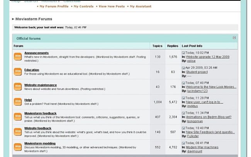Open the Moviestorm modding forum
251x157 pixels.
coord(40,143)
